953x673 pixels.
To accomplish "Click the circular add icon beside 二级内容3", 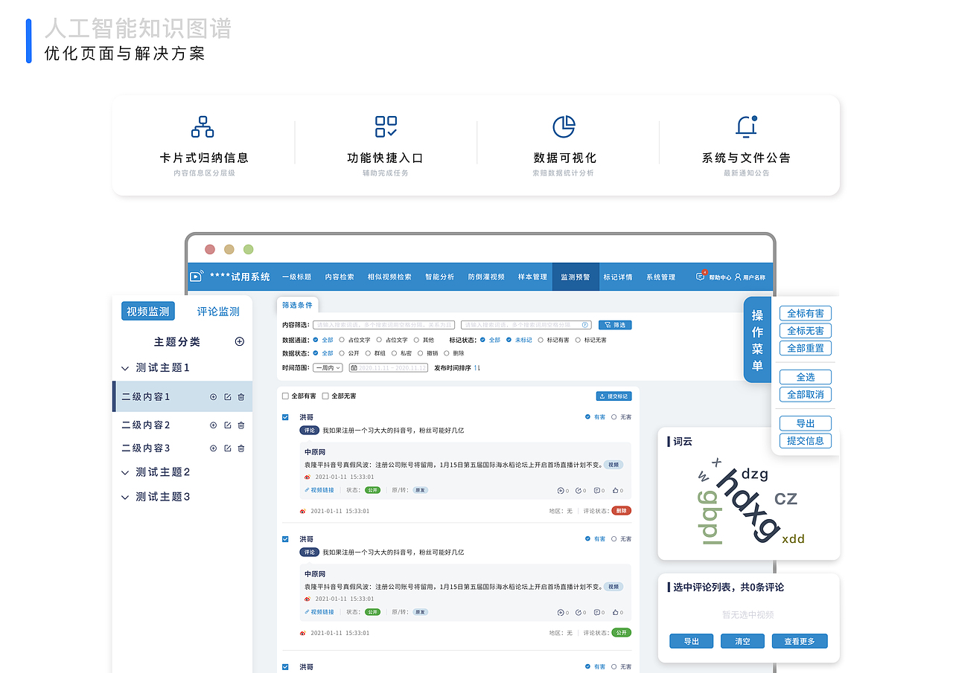I will [213, 448].
